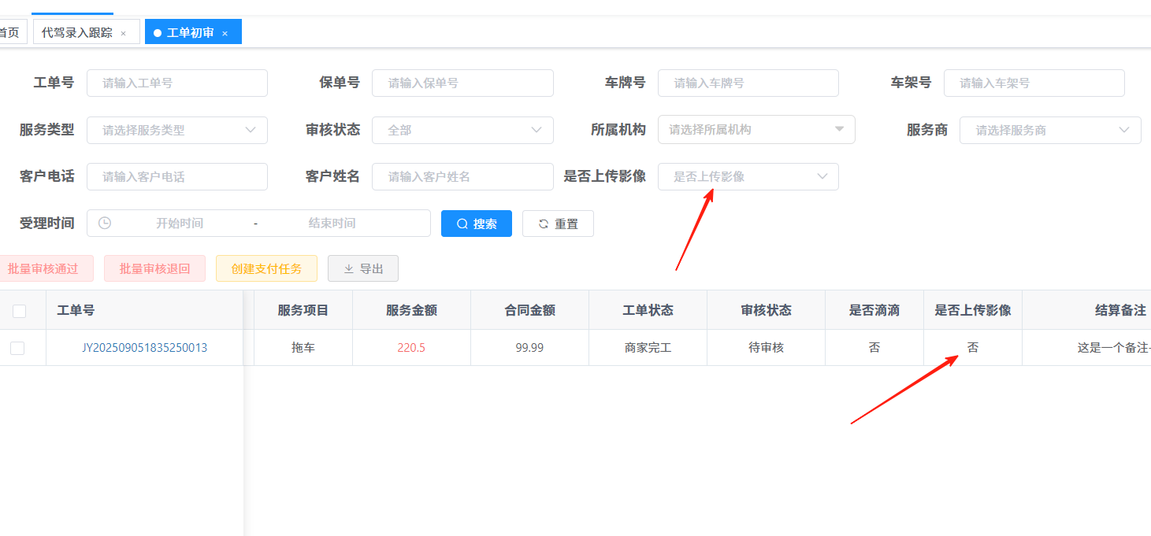Expand the 服务商 dropdown
The height and width of the screenshot is (536, 1151).
1049,130
